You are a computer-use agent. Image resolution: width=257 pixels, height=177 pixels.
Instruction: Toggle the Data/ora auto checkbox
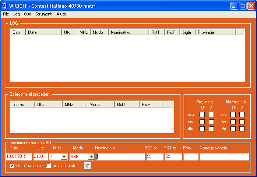[12, 166]
